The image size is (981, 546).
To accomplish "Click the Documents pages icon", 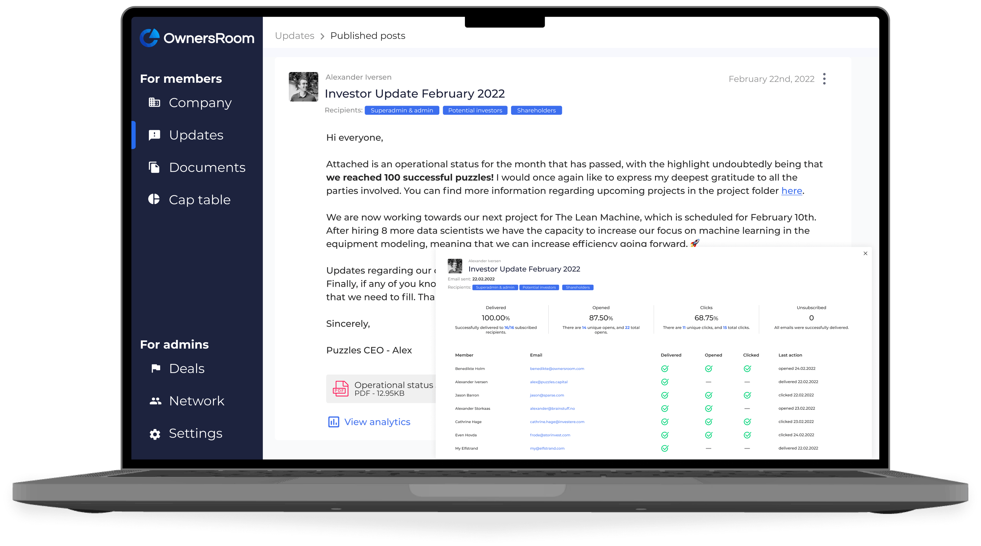I will [x=154, y=167].
